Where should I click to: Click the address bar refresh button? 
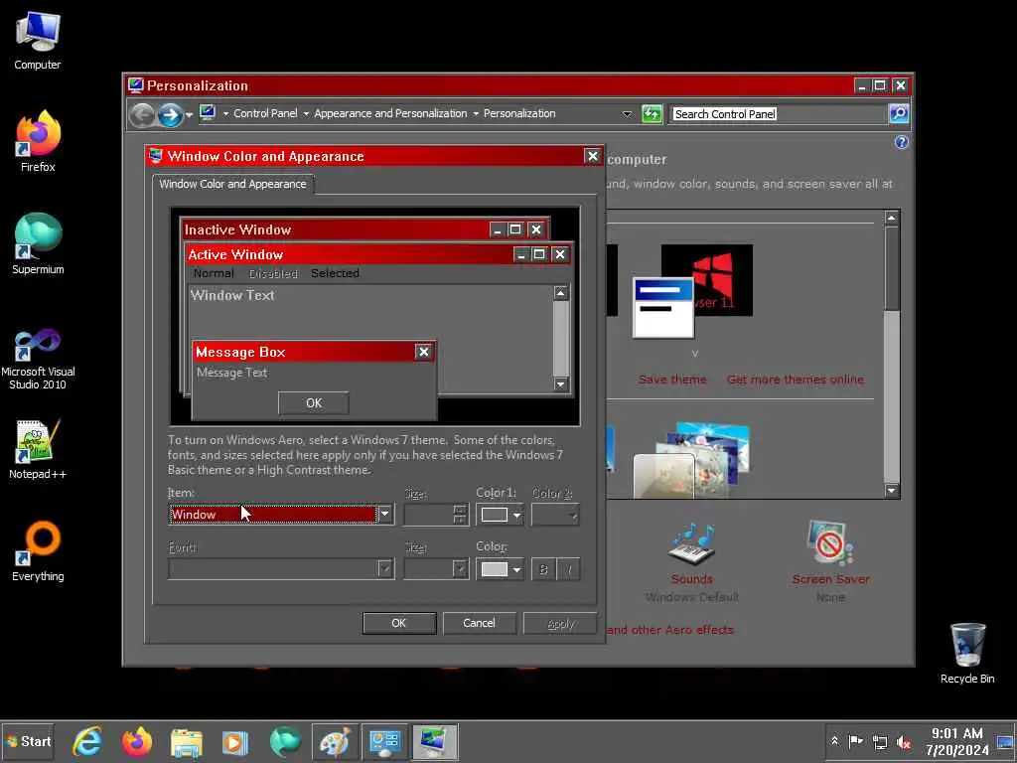point(652,114)
